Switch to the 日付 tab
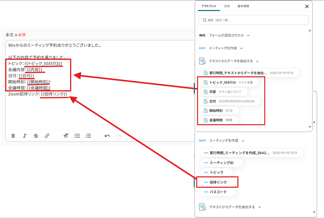The height and width of the screenshot is (218, 324). [227, 6]
